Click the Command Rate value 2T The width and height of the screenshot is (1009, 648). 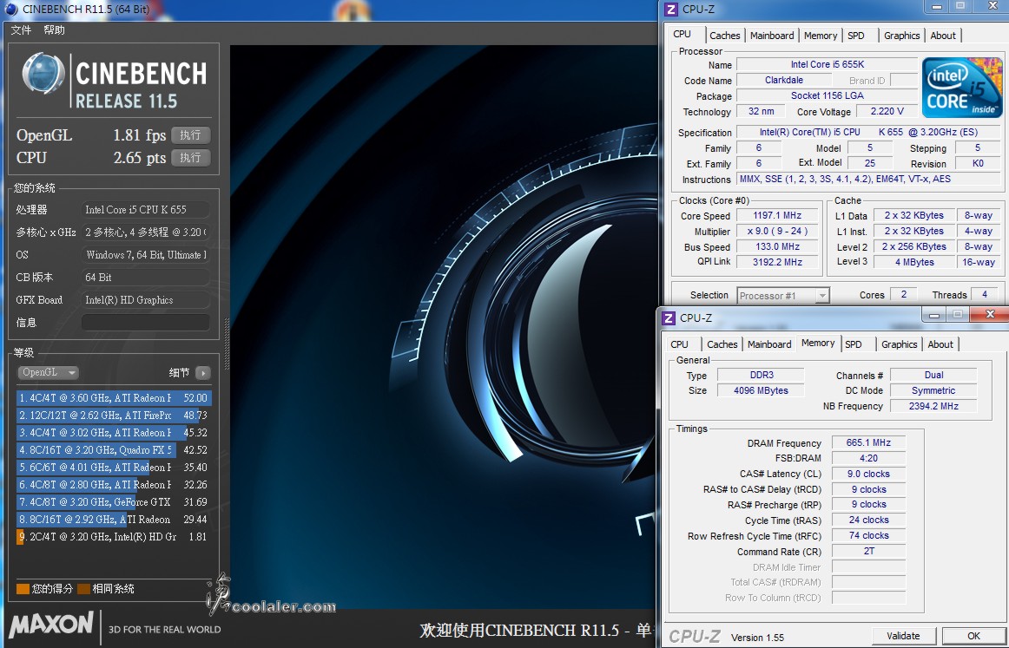click(868, 552)
